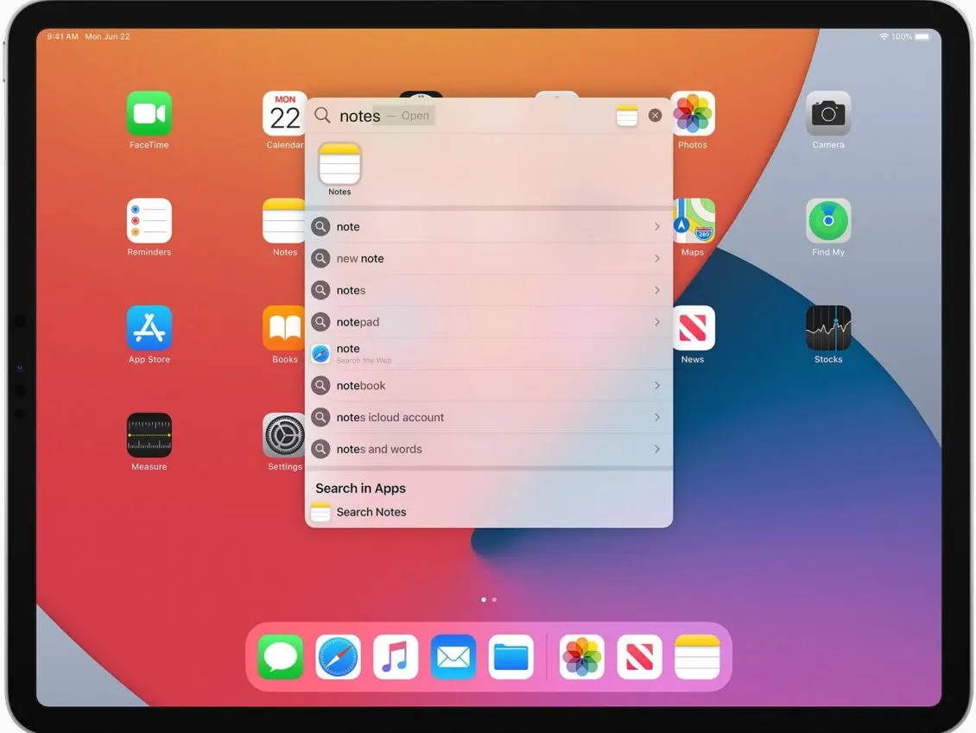Open the Camera app
This screenshot has height=733, width=976.
[x=827, y=113]
